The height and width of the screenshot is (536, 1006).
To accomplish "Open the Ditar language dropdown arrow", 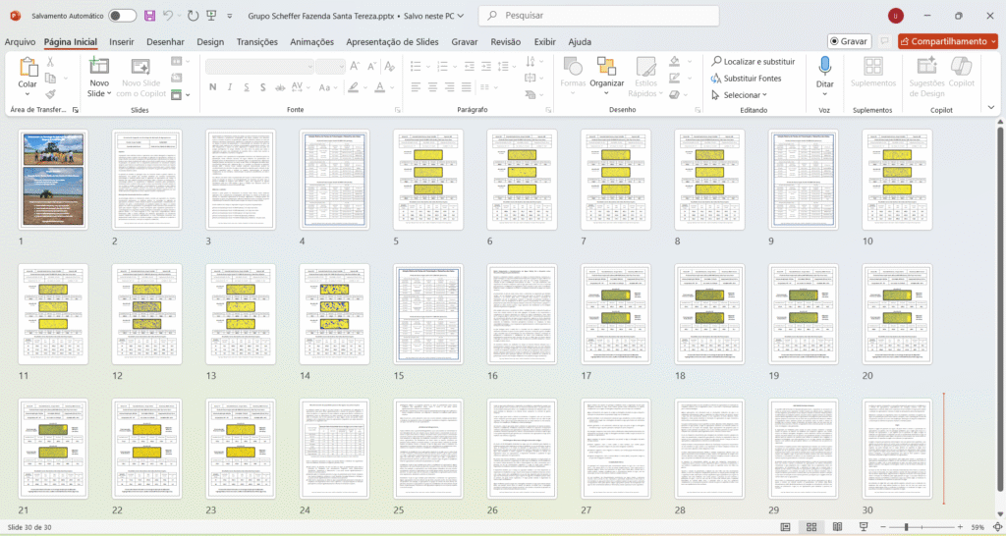I will (x=824, y=93).
